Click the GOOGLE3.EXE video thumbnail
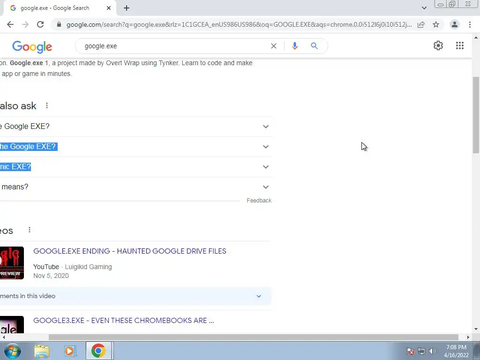Image resolution: width=480 pixels, height=360 pixels. click(x=12, y=324)
